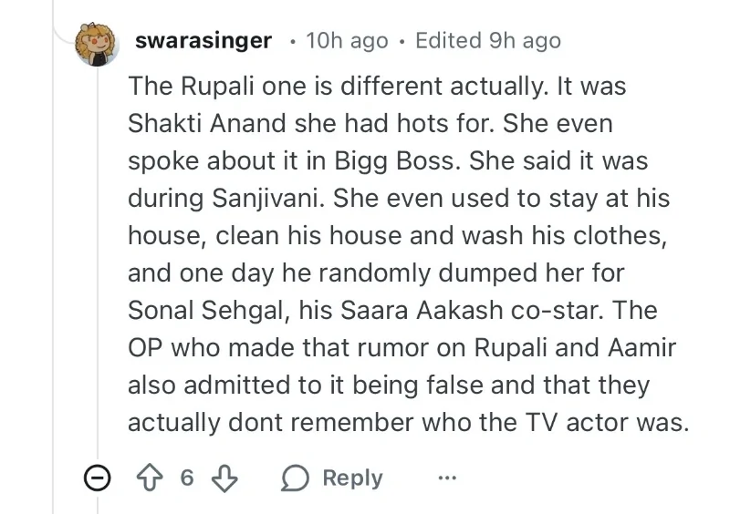Click the vote score showing 6
The width and height of the screenshot is (730, 514).
point(186,478)
